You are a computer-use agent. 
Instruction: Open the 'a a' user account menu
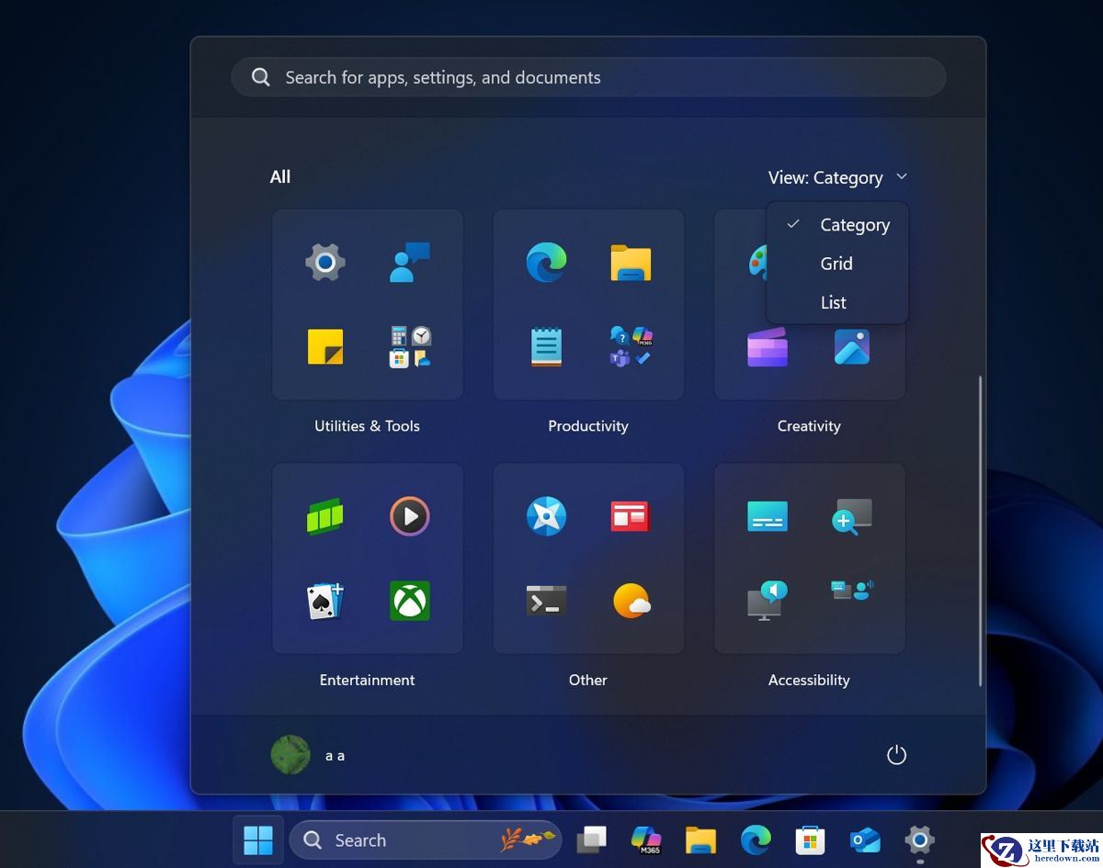309,755
